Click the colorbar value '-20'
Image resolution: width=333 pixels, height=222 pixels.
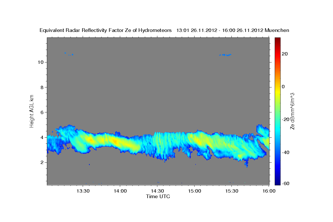pos(286,119)
